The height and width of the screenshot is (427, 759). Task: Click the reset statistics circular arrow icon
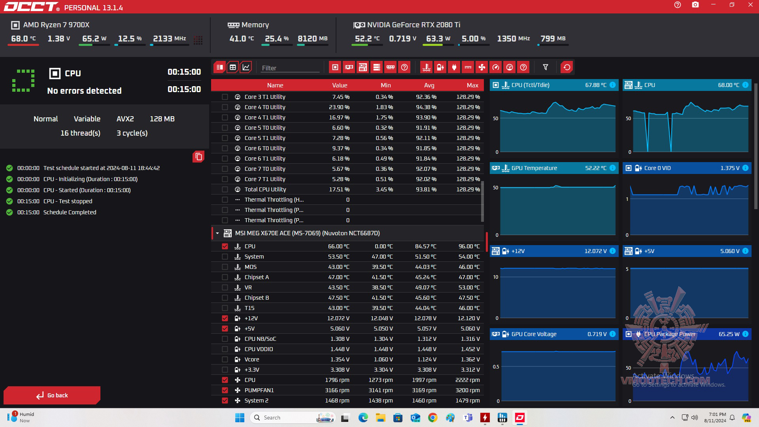click(x=566, y=67)
